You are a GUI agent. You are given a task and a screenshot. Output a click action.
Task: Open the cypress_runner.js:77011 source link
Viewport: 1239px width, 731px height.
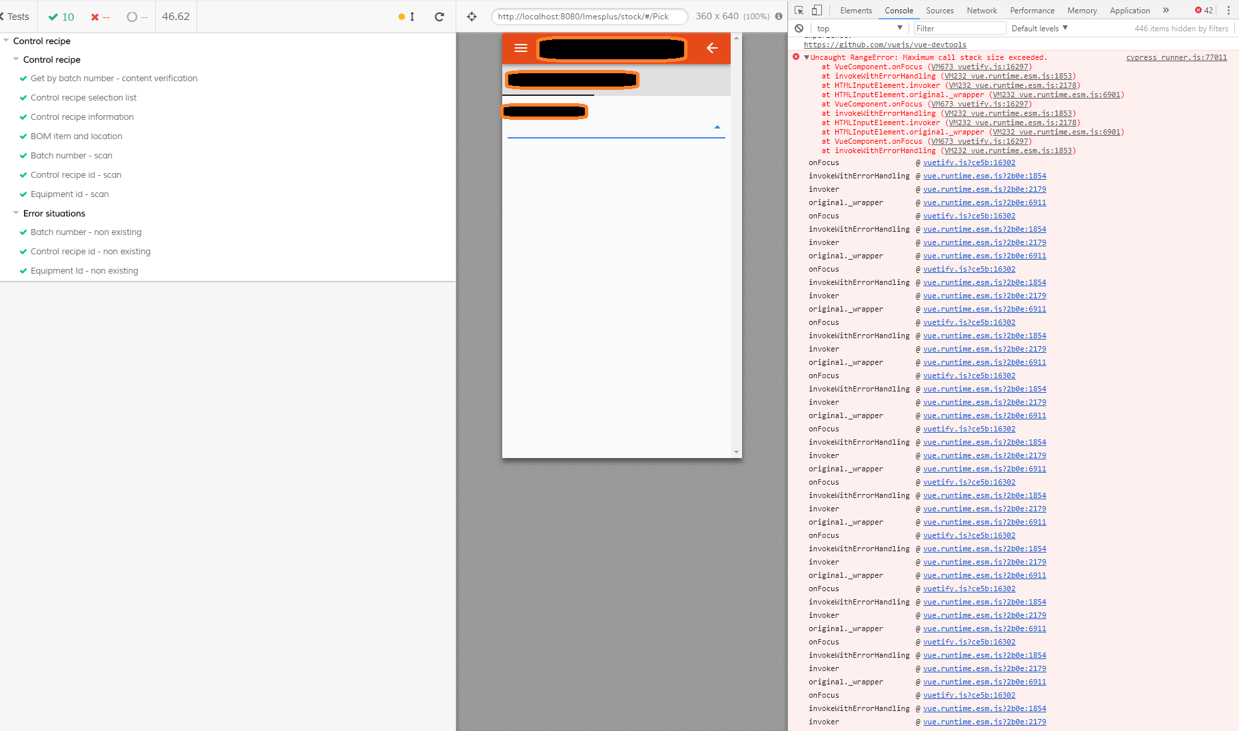coord(1176,57)
